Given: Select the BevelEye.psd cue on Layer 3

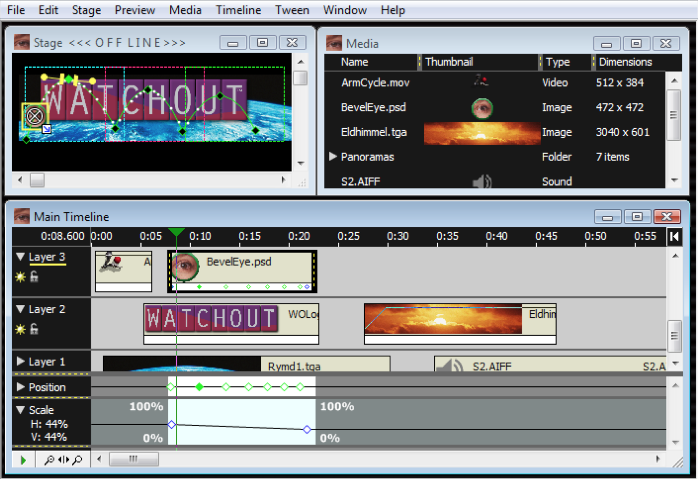Looking at the screenshot, I should pyautogui.click(x=242, y=272).
